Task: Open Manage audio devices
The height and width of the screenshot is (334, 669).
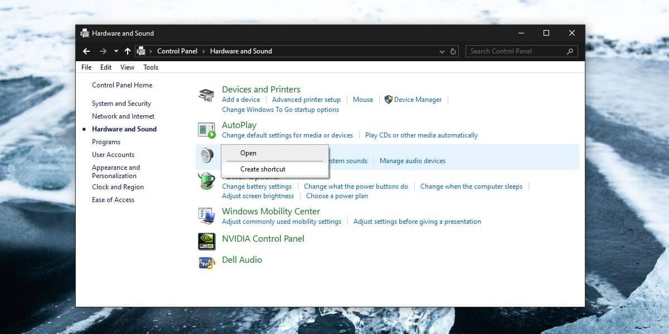Action: point(413,160)
